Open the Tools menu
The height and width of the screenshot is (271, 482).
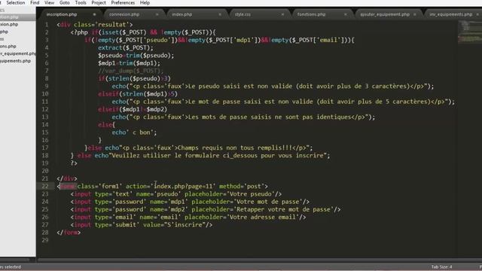(x=81, y=3)
